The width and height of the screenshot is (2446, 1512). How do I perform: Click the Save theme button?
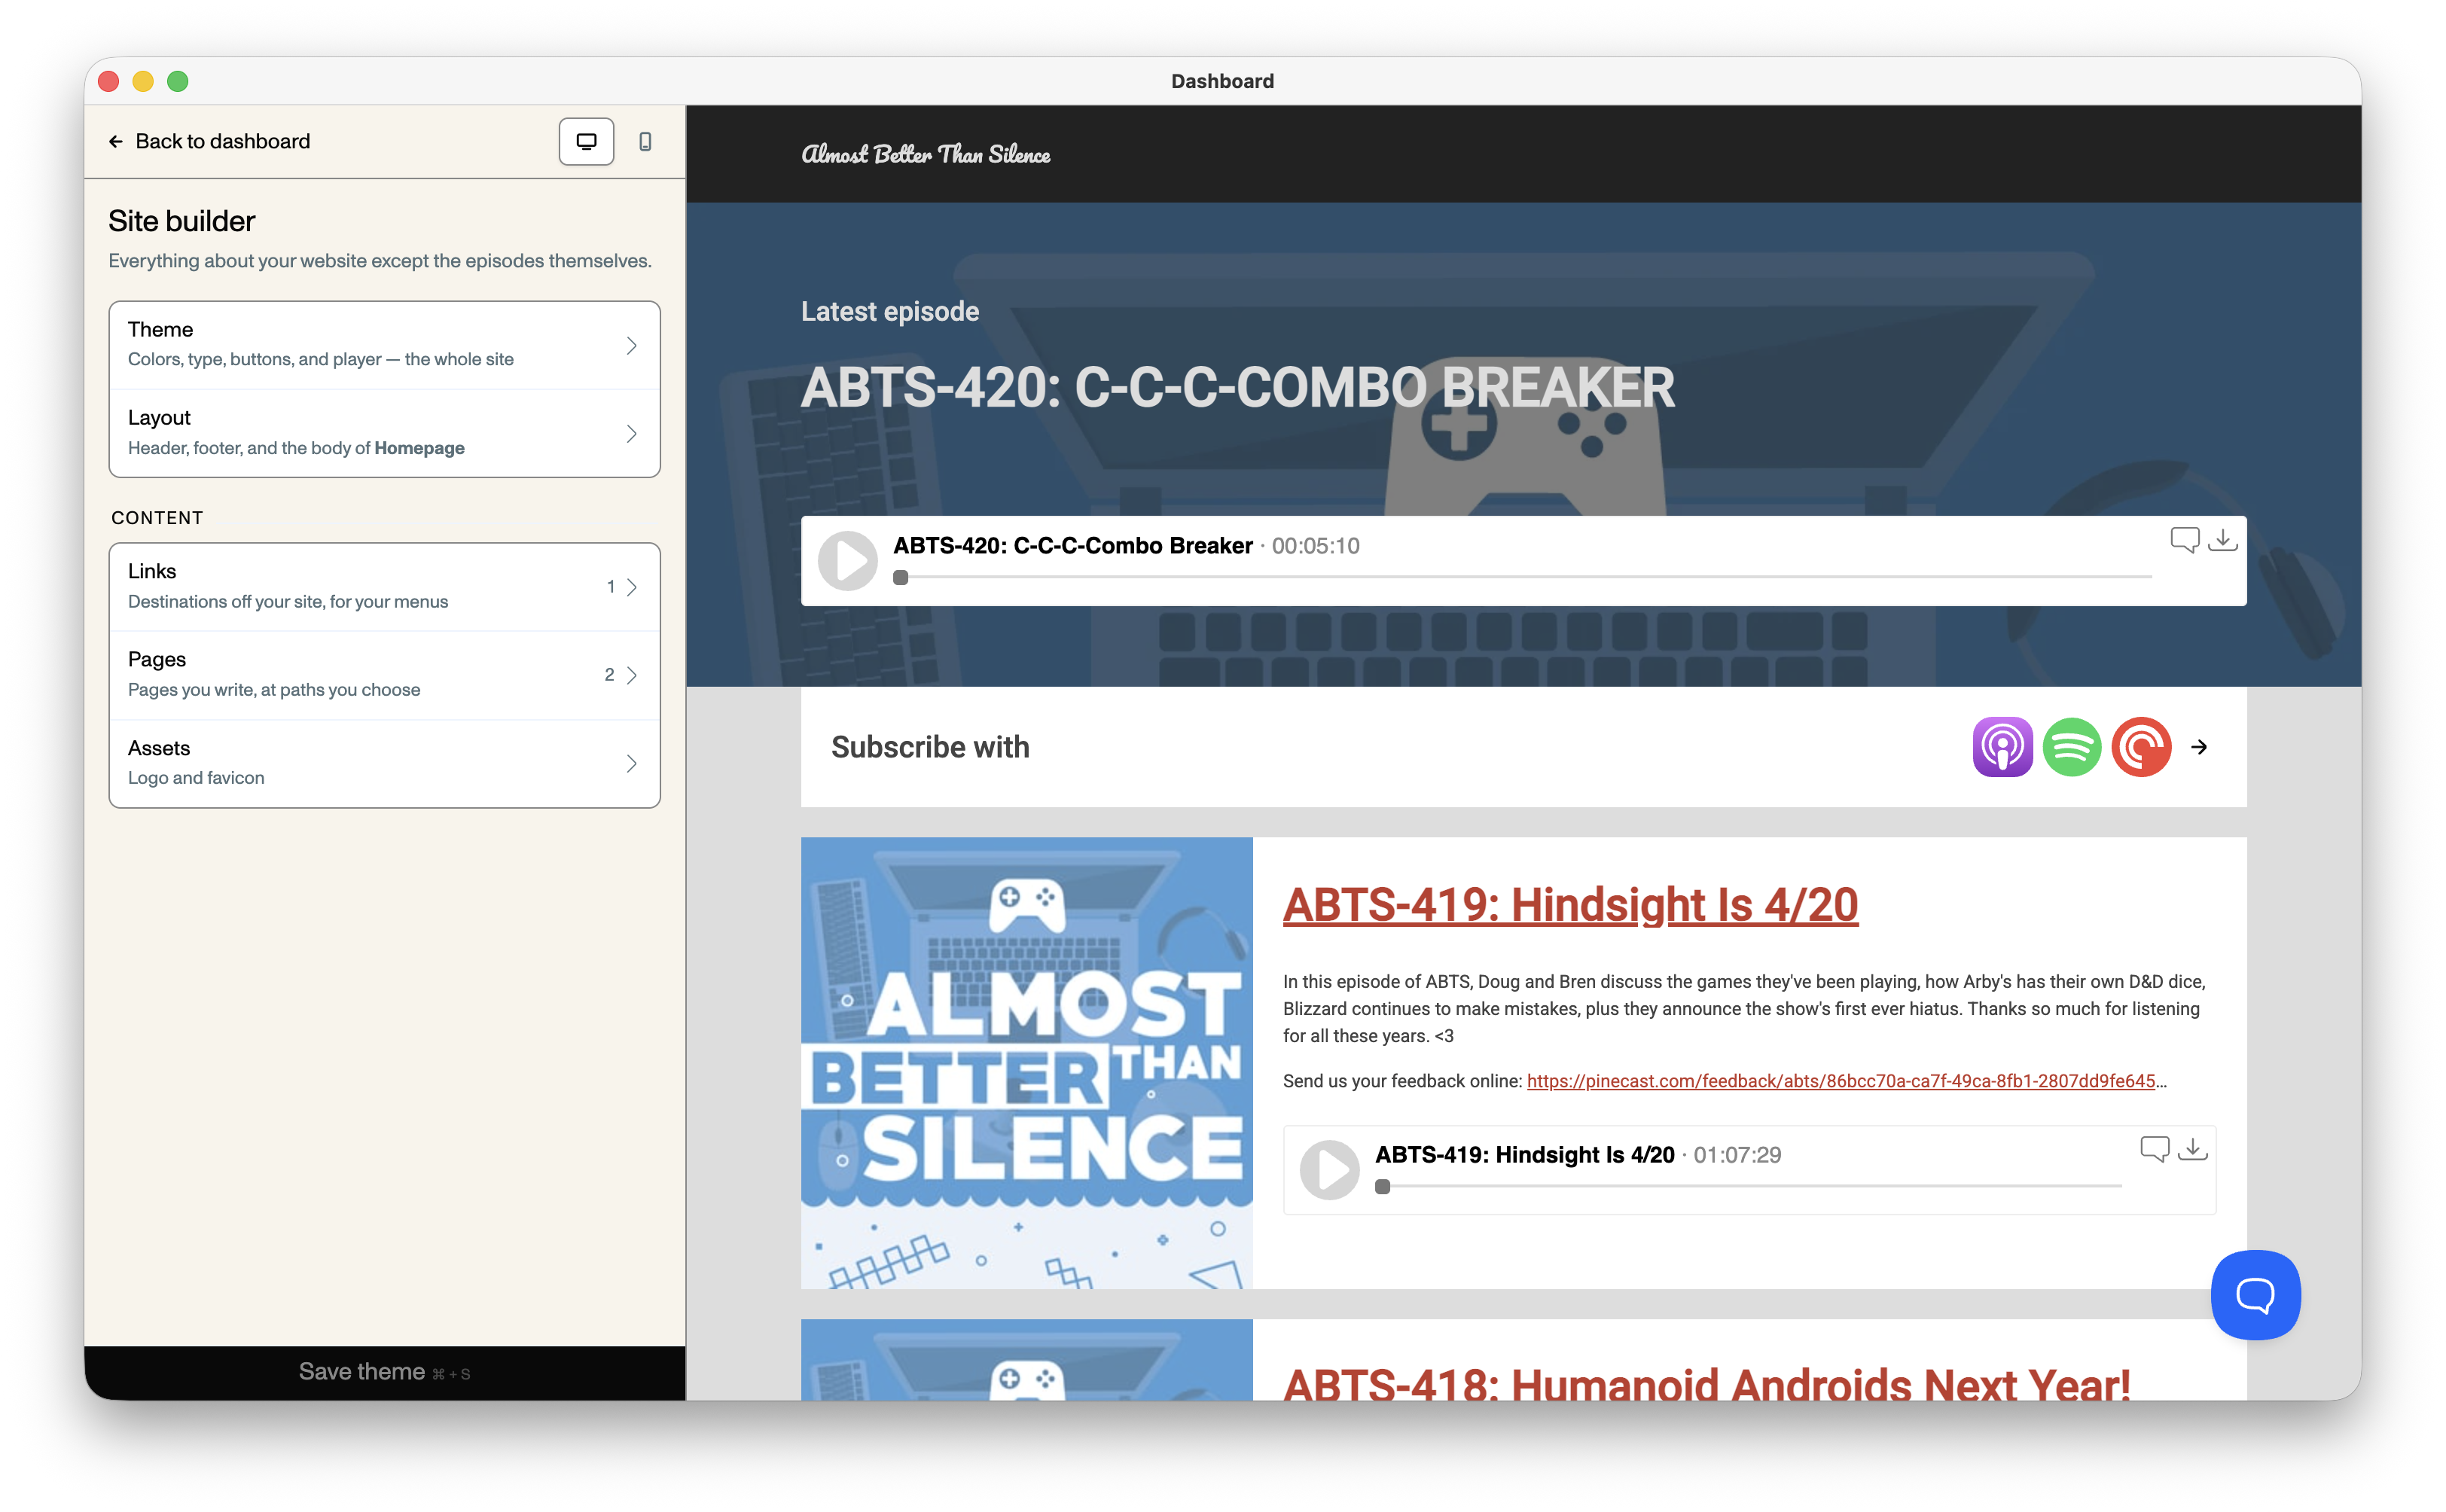(x=384, y=1372)
